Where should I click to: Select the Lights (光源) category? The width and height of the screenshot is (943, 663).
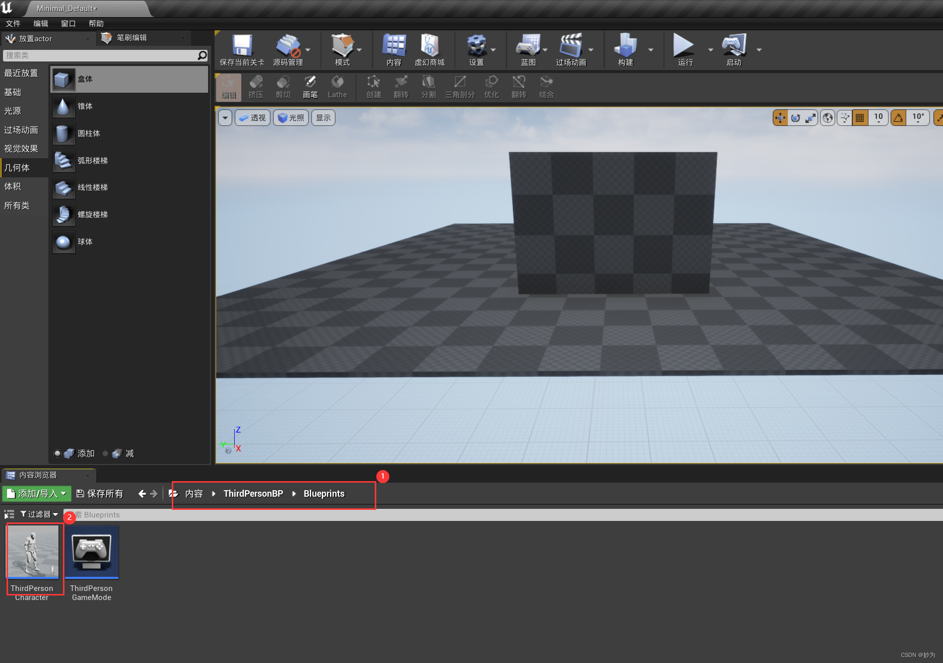click(13, 111)
